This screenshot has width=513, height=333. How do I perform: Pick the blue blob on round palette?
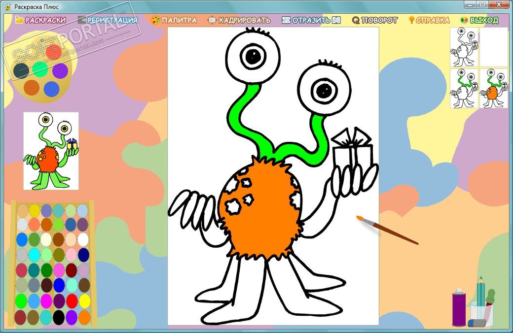[51, 89]
